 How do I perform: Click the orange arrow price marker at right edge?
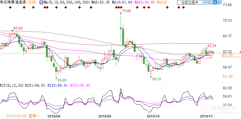click(x=240, y=52)
